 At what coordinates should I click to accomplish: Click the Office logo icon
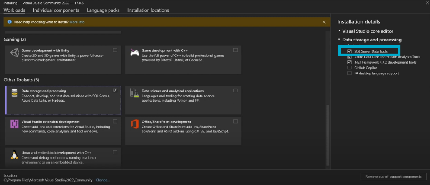(x=134, y=124)
